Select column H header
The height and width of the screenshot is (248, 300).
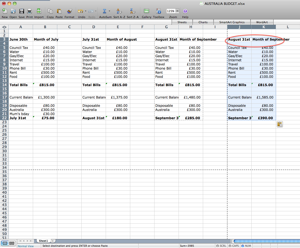(x=191, y=27)
